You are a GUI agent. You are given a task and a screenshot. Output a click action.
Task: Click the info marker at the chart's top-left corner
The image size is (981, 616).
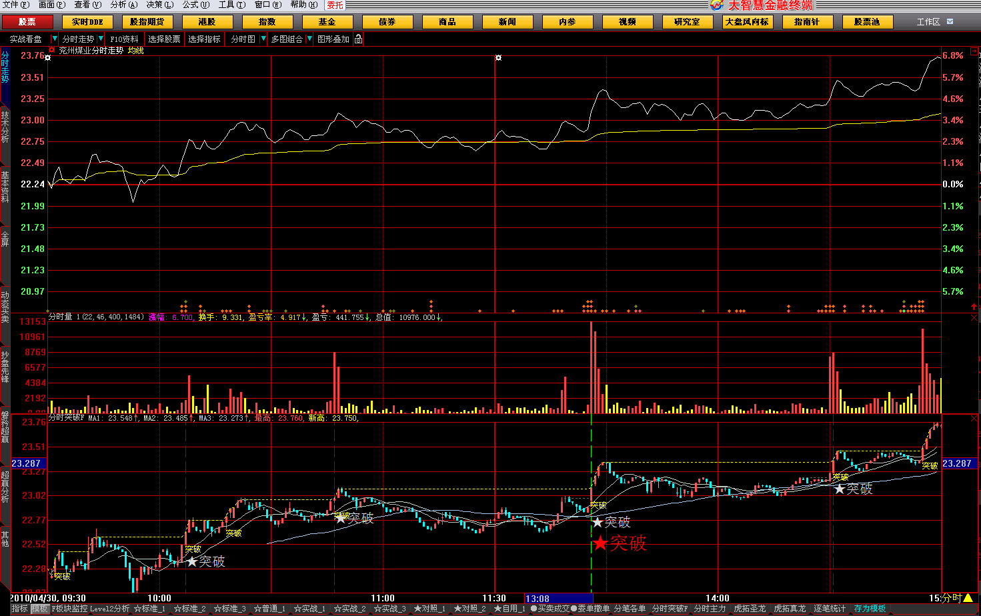pyautogui.click(x=48, y=58)
